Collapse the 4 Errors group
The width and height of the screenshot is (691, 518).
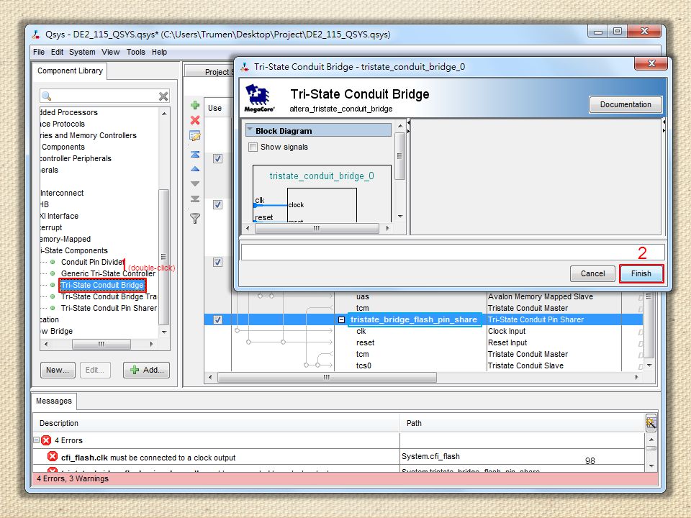click(x=36, y=440)
